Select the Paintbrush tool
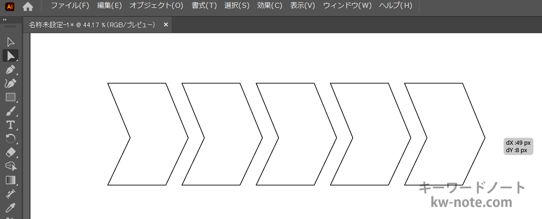Screen dimensions: 542x219 click(x=11, y=111)
